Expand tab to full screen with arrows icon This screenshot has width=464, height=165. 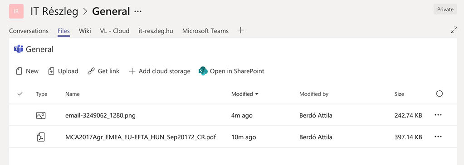pyautogui.click(x=454, y=30)
